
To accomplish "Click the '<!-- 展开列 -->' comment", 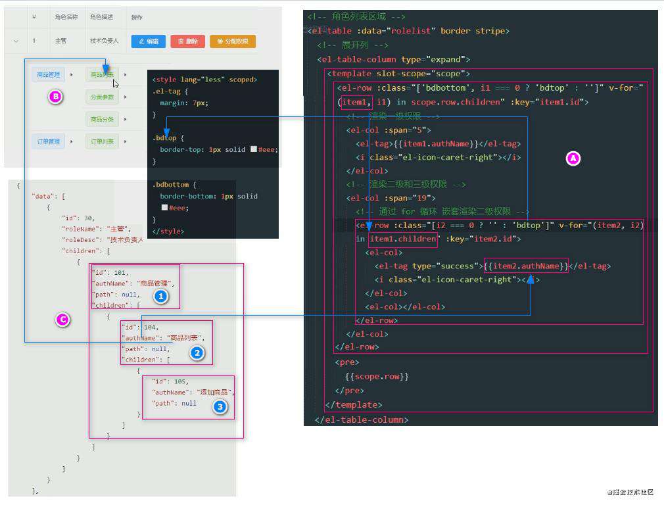I will 353,45.
